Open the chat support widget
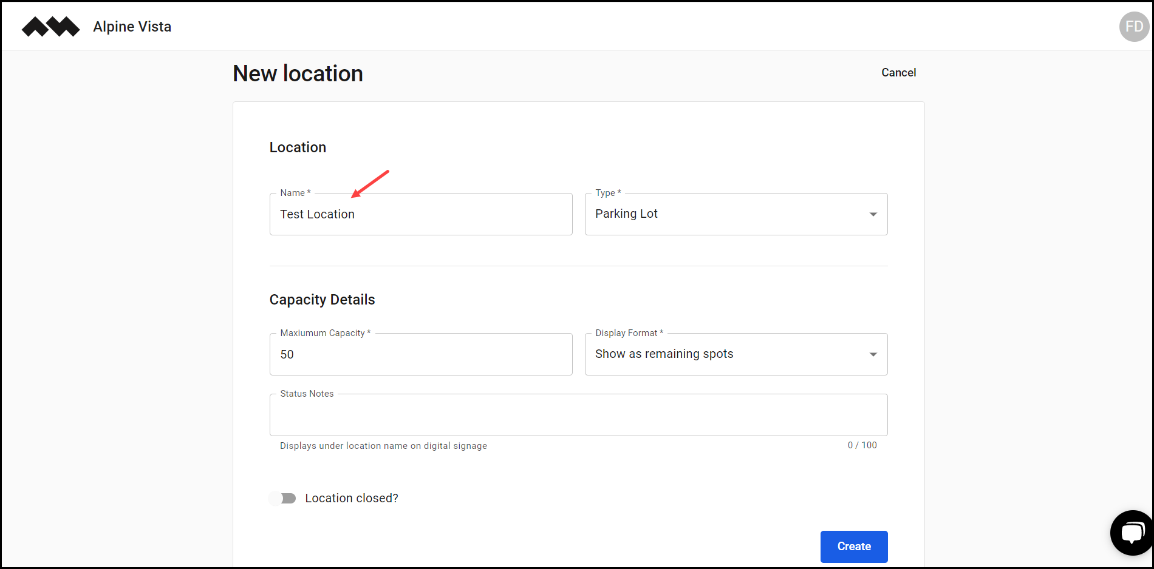This screenshot has width=1154, height=569. pos(1132,533)
